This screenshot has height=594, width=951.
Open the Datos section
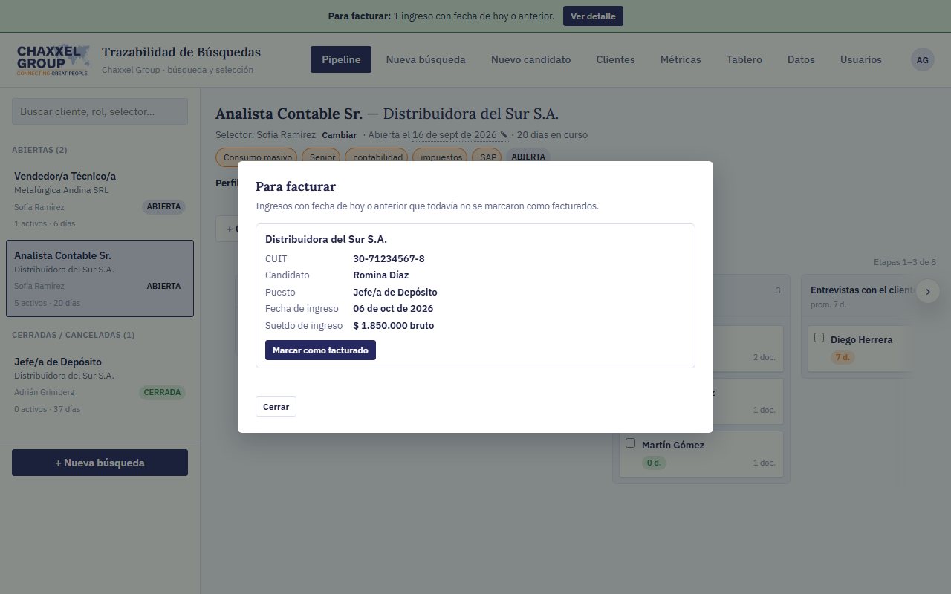pyautogui.click(x=801, y=59)
